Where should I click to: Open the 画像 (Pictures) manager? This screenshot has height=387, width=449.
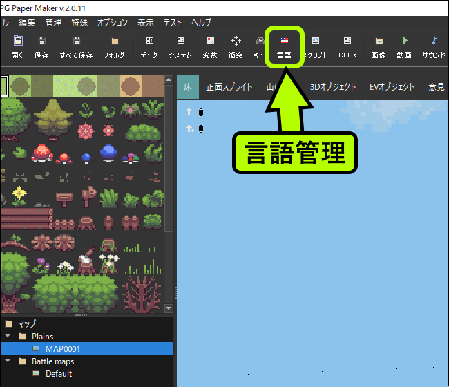pos(378,47)
